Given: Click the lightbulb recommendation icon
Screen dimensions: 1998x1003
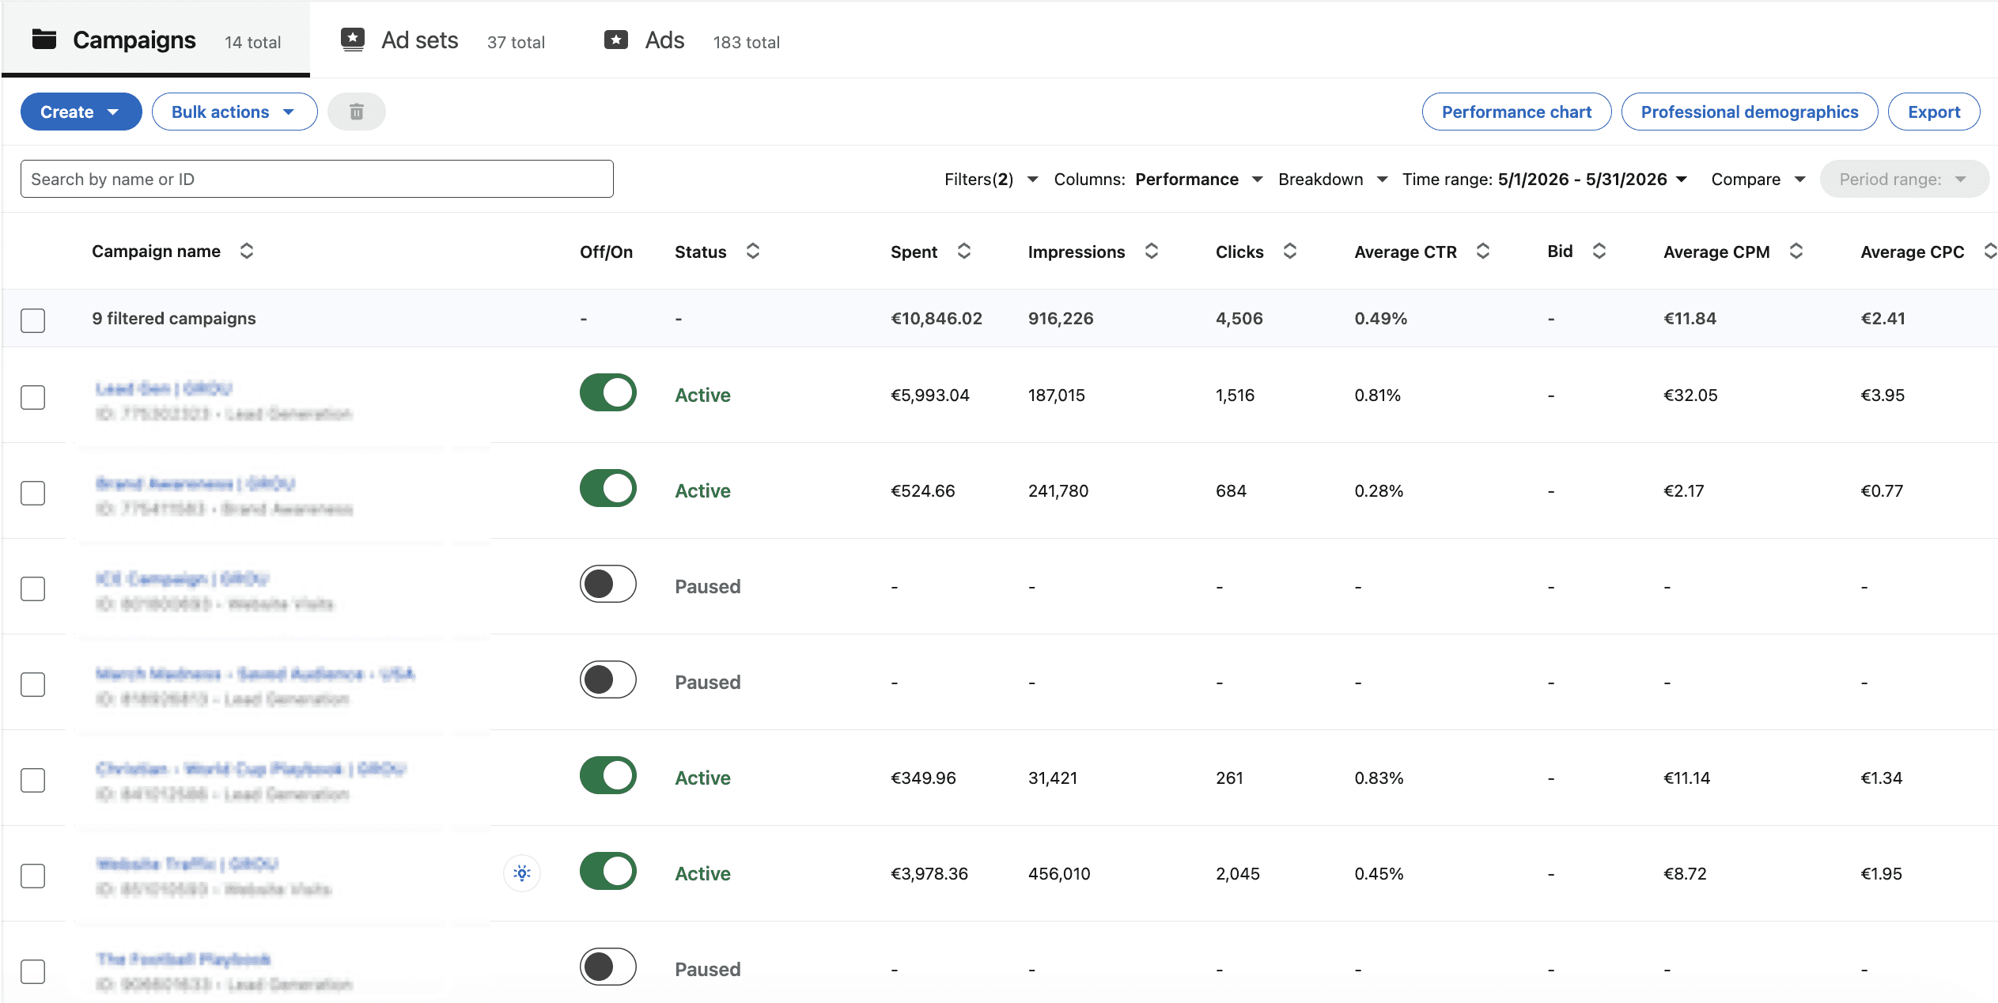Looking at the screenshot, I should pos(522,873).
